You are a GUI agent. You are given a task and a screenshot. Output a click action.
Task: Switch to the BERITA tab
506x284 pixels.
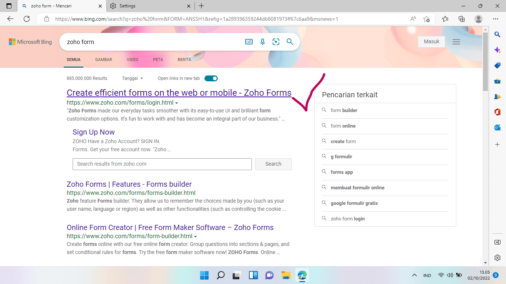point(184,60)
